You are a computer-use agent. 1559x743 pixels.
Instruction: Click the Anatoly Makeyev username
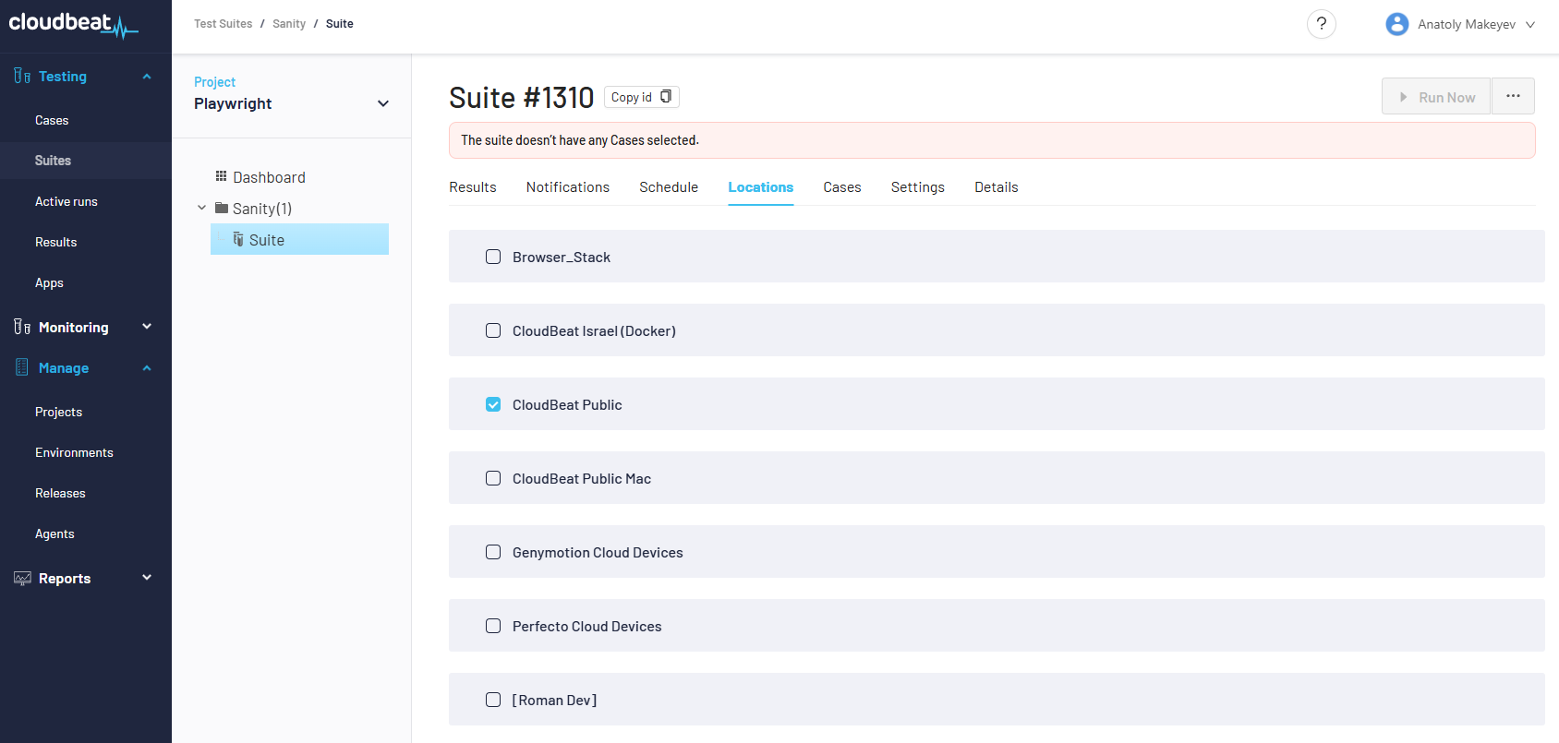point(1467,25)
